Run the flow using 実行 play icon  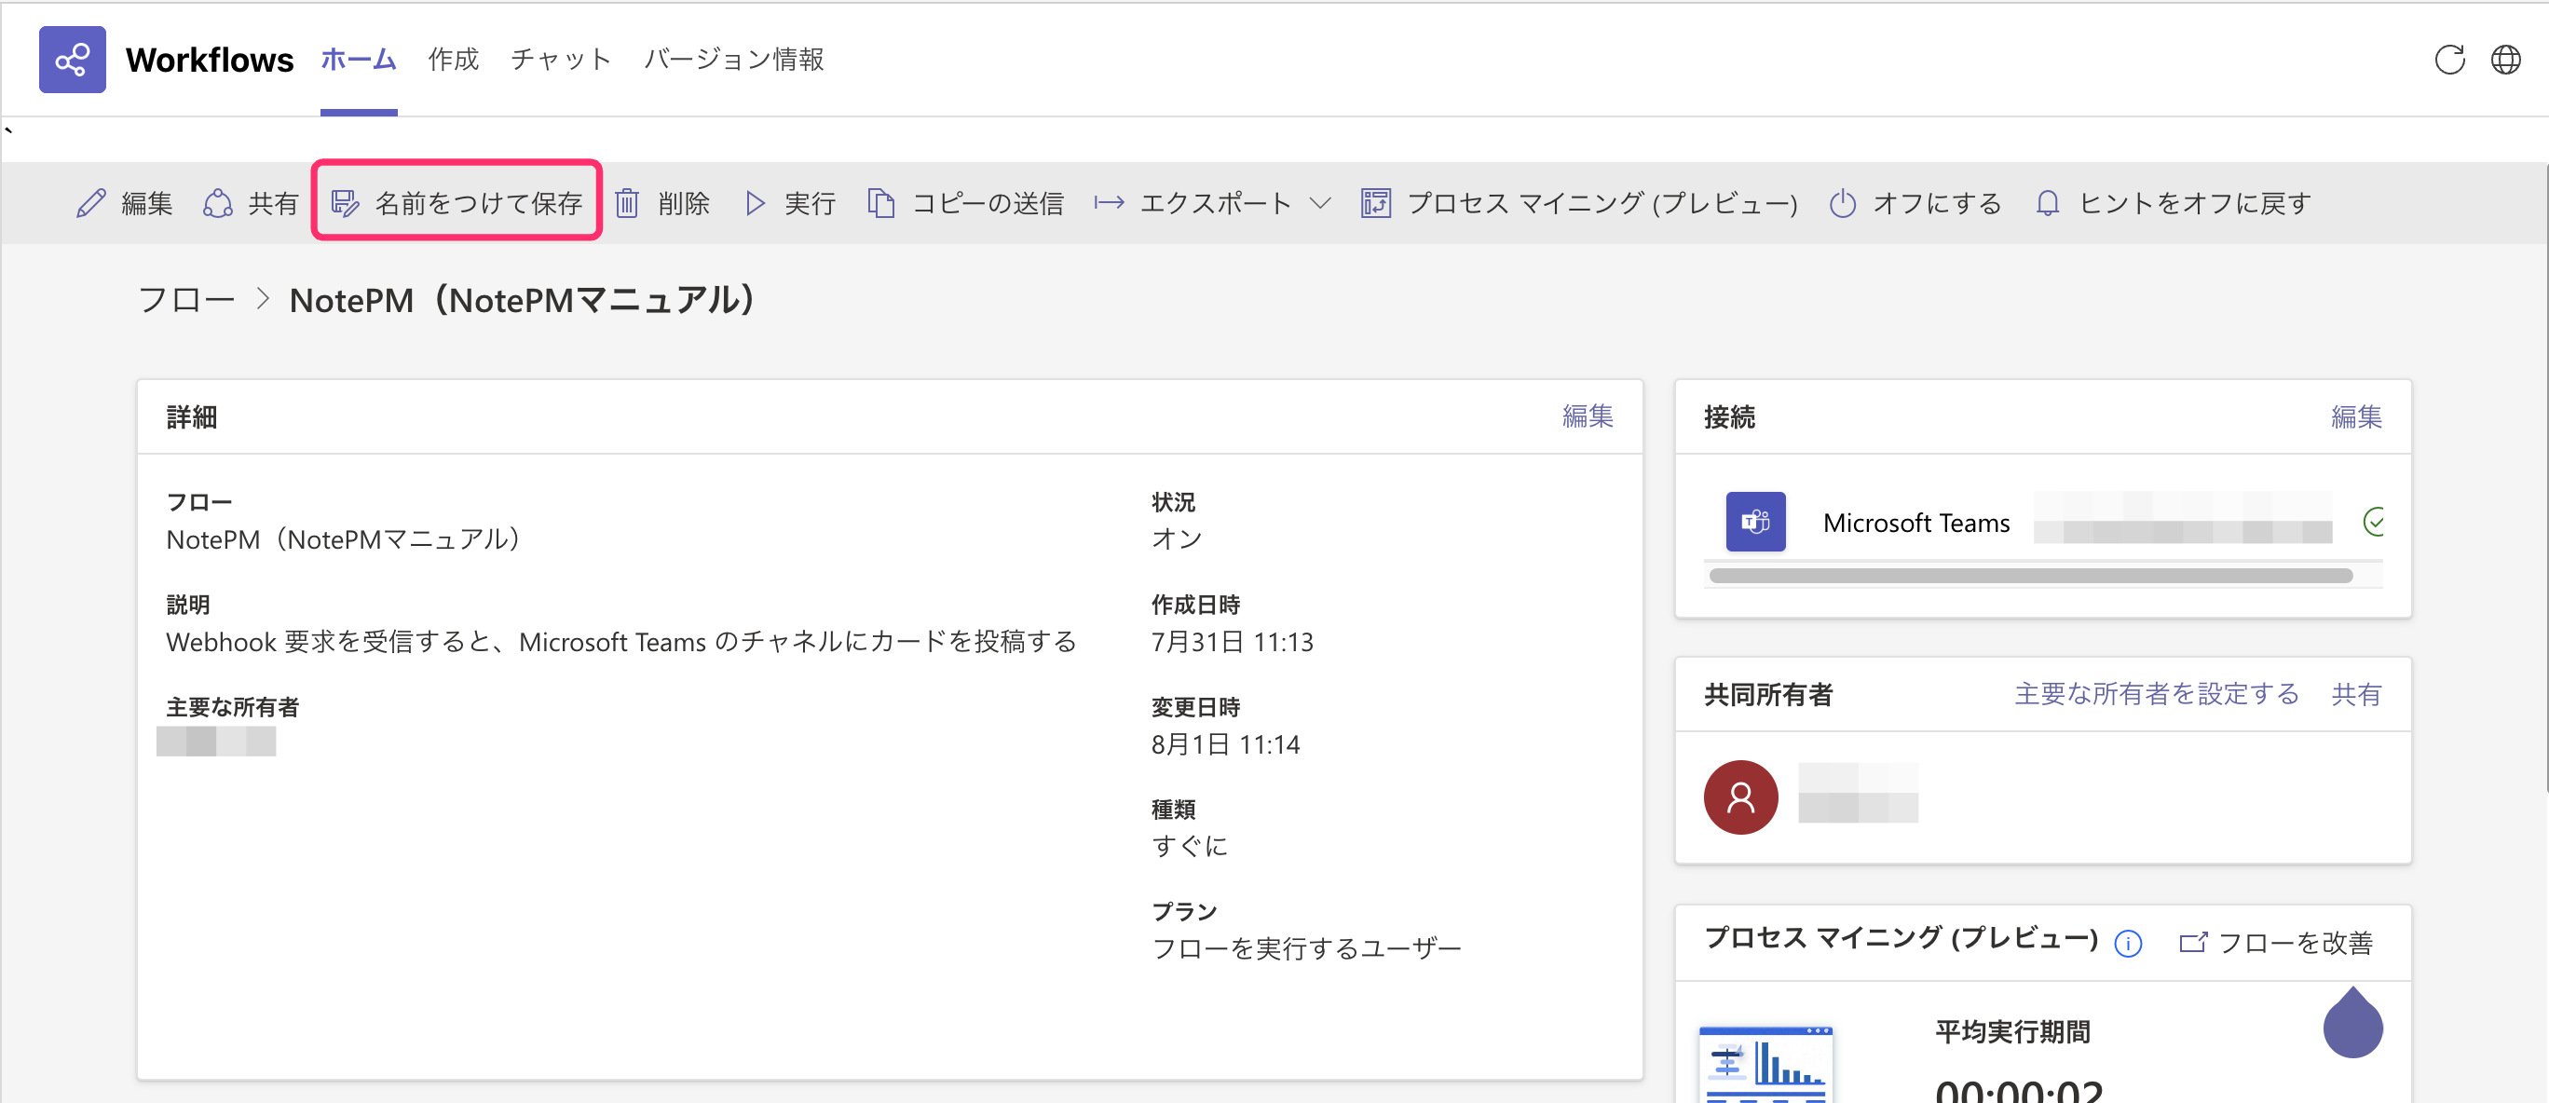click(755, 203)
